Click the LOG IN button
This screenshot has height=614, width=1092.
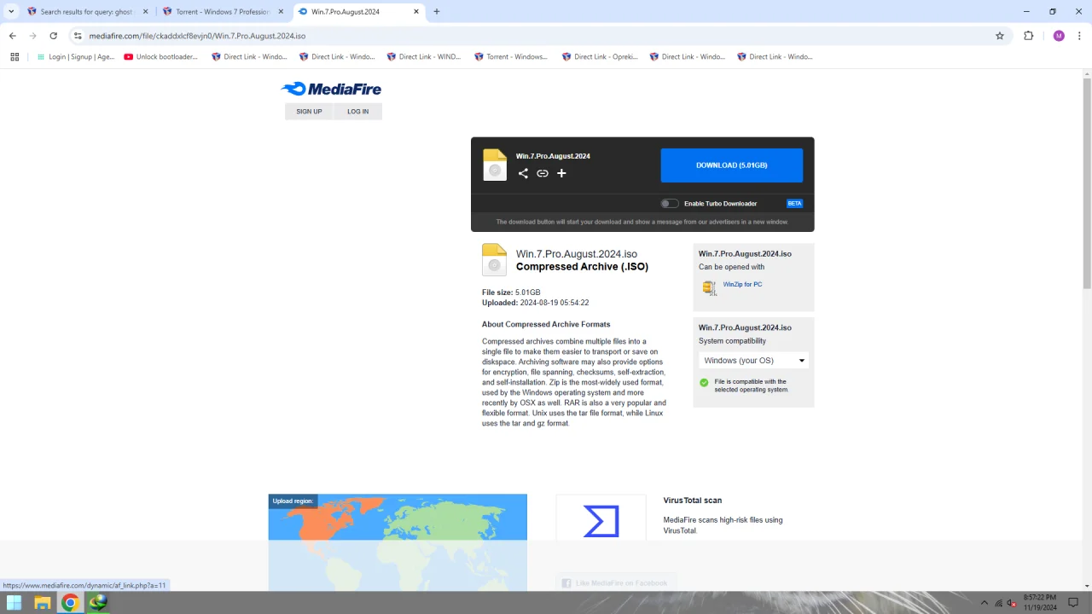click(358, 112)
